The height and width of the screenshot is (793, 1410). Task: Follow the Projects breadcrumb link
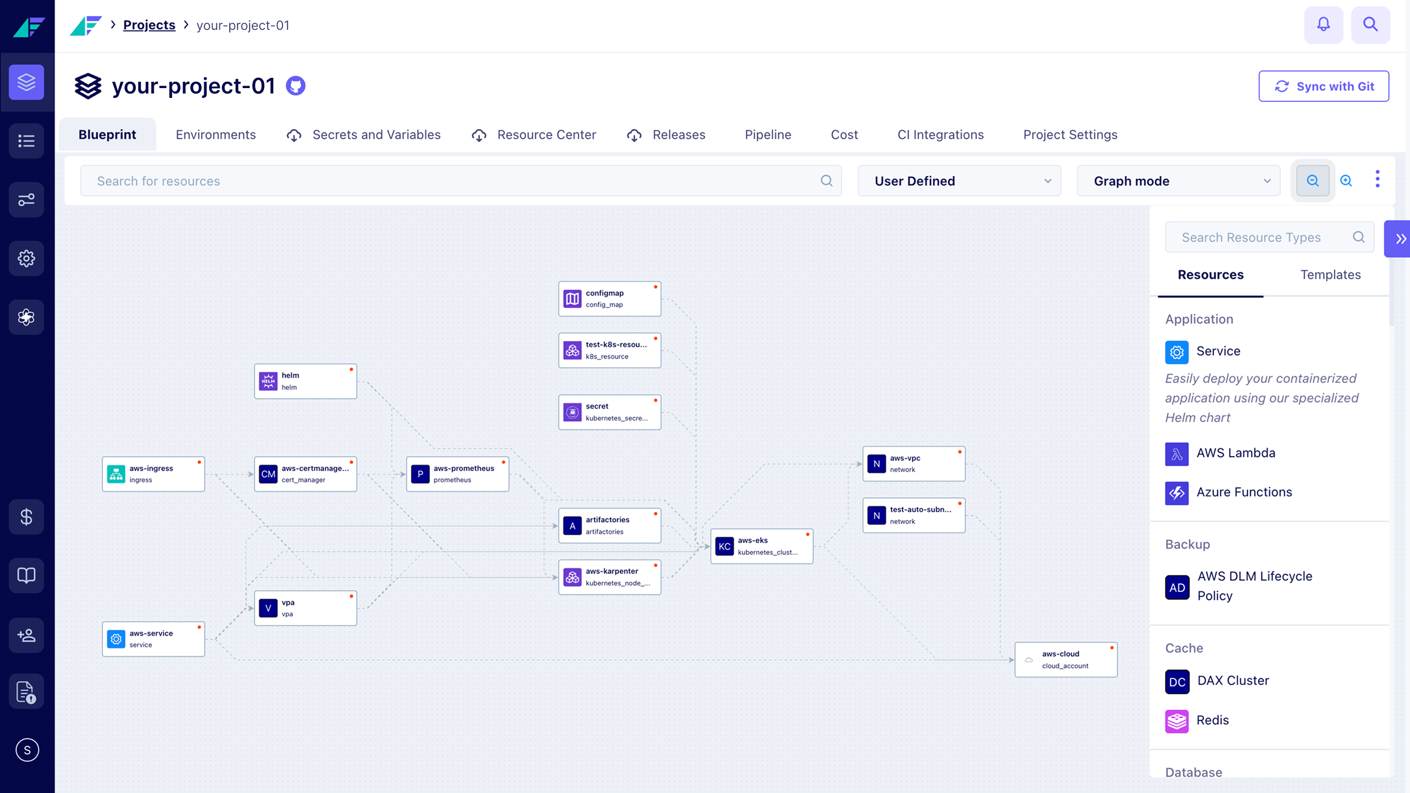tap(149, 25)
